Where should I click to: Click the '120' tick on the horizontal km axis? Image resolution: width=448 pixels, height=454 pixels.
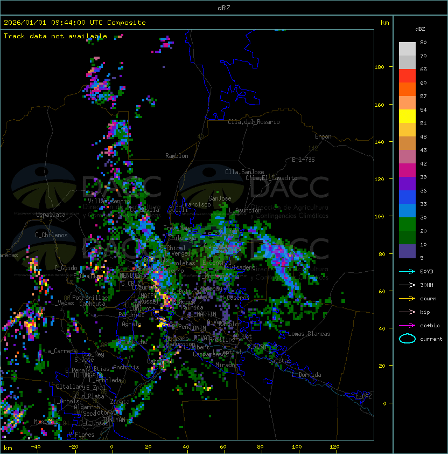334,447
